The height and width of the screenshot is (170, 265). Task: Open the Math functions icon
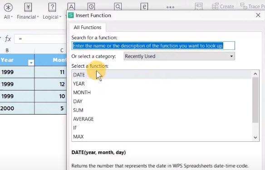tap(144, 7)
